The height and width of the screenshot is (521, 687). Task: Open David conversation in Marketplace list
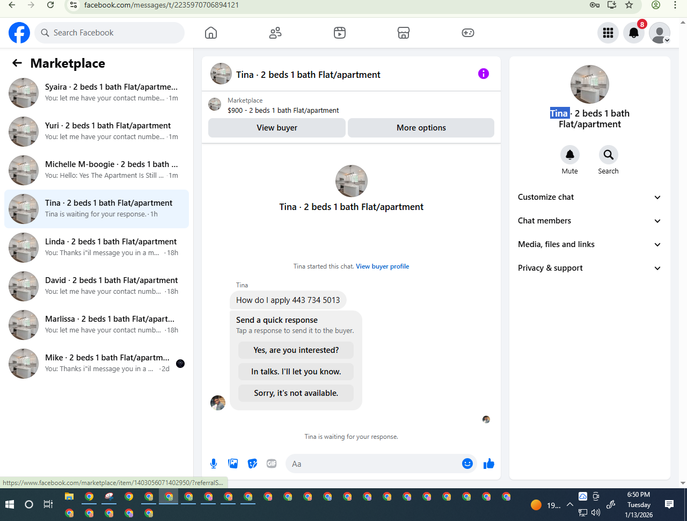tap(97, 286)
